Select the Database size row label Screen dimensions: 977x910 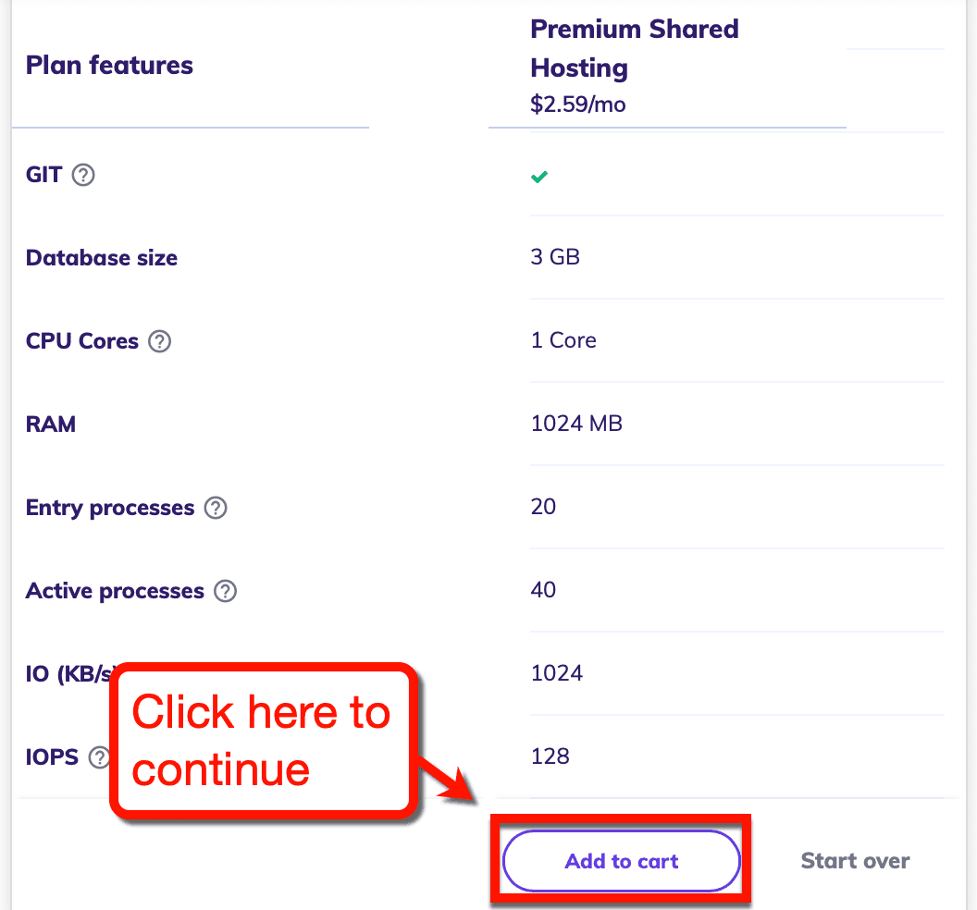tap(102, 258)
